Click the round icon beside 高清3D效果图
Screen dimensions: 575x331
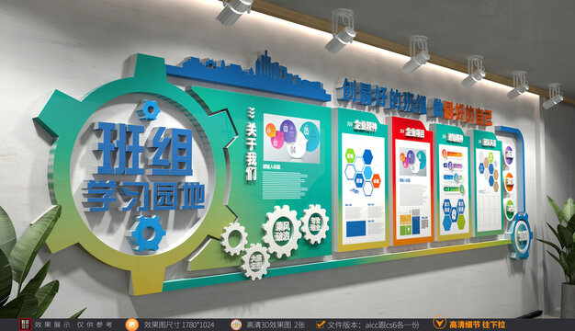(x=236, y=325)
